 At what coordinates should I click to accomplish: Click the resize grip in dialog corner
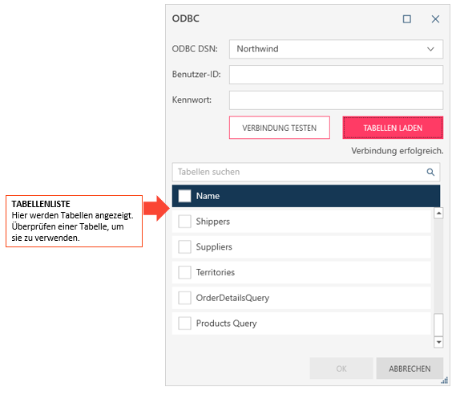(x=445, y=381)
